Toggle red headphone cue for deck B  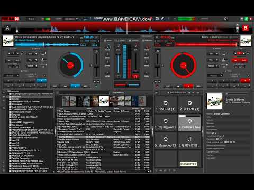(135, 77)
